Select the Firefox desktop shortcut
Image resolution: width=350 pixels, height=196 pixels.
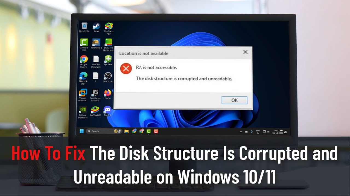pyautogui.click(x=107, y=94)
